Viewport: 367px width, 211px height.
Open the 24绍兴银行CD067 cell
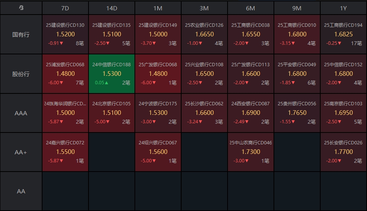pos(158,152)
